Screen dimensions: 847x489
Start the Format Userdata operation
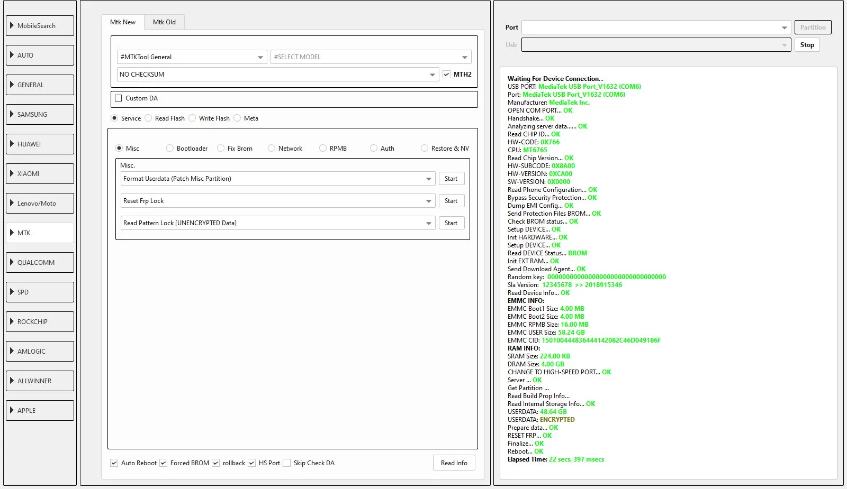click(x=451, y=179)
